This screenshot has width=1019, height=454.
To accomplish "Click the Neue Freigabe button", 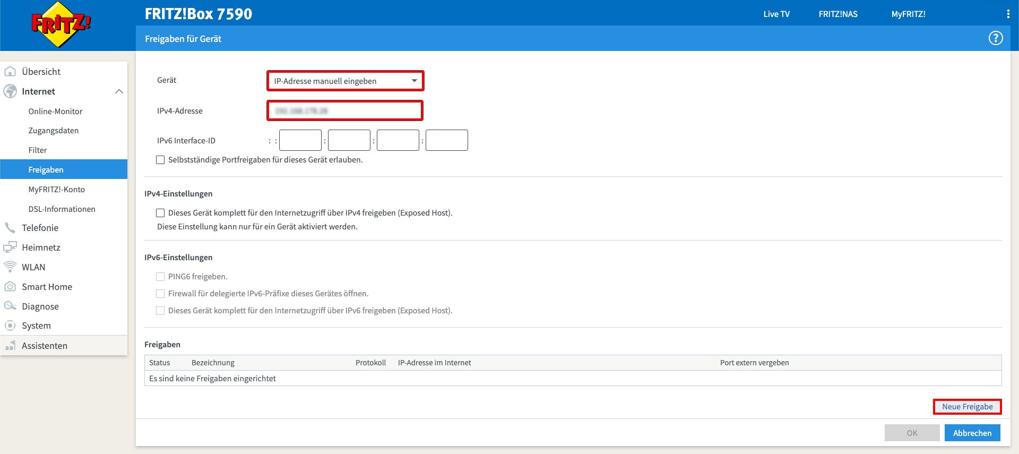I will [967, 407].
